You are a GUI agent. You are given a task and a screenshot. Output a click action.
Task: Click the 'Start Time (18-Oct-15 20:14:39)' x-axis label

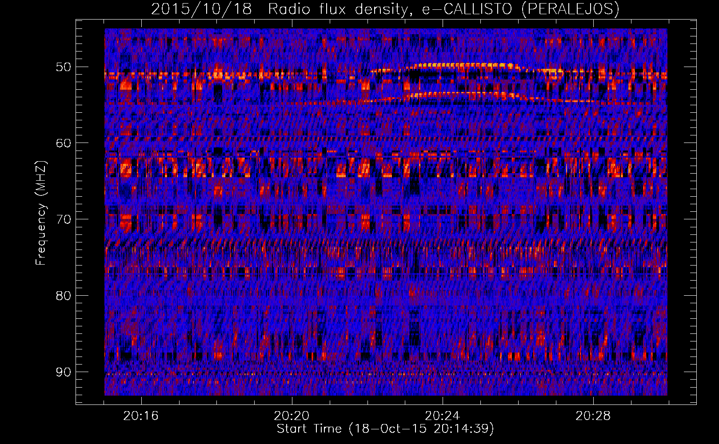point(385,429)
